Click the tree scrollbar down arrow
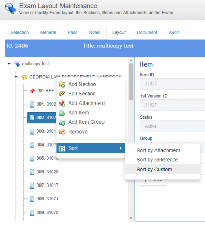205x227 pixels. point(131,218)
